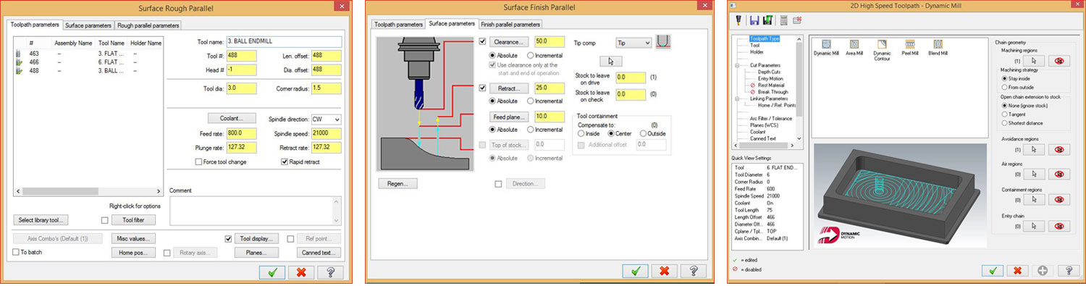The height and width of the screenshot is (286, 1086).
Task: Click the tool manager icon left of save
Action: [739, 20]
